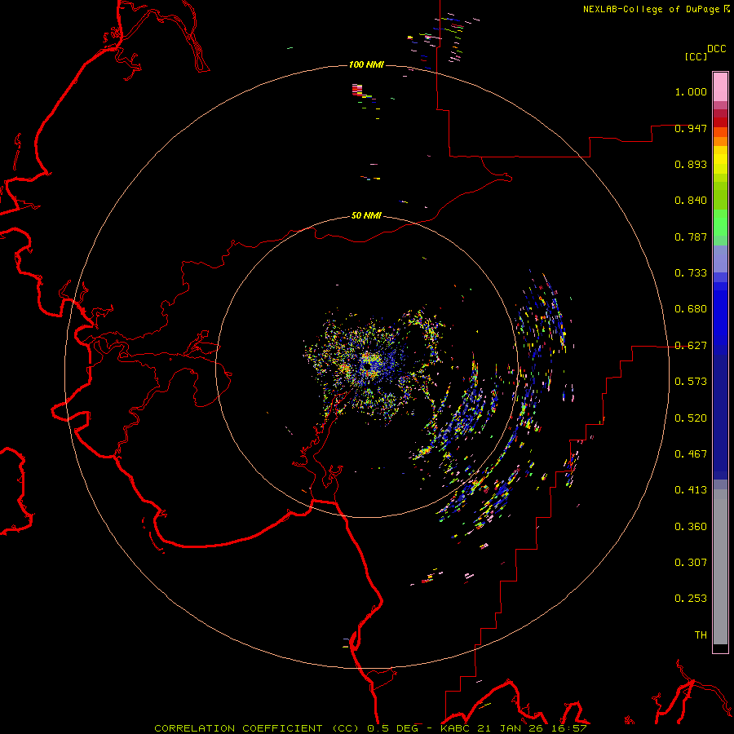Click the 0.627 color scale value

point(691,346)
